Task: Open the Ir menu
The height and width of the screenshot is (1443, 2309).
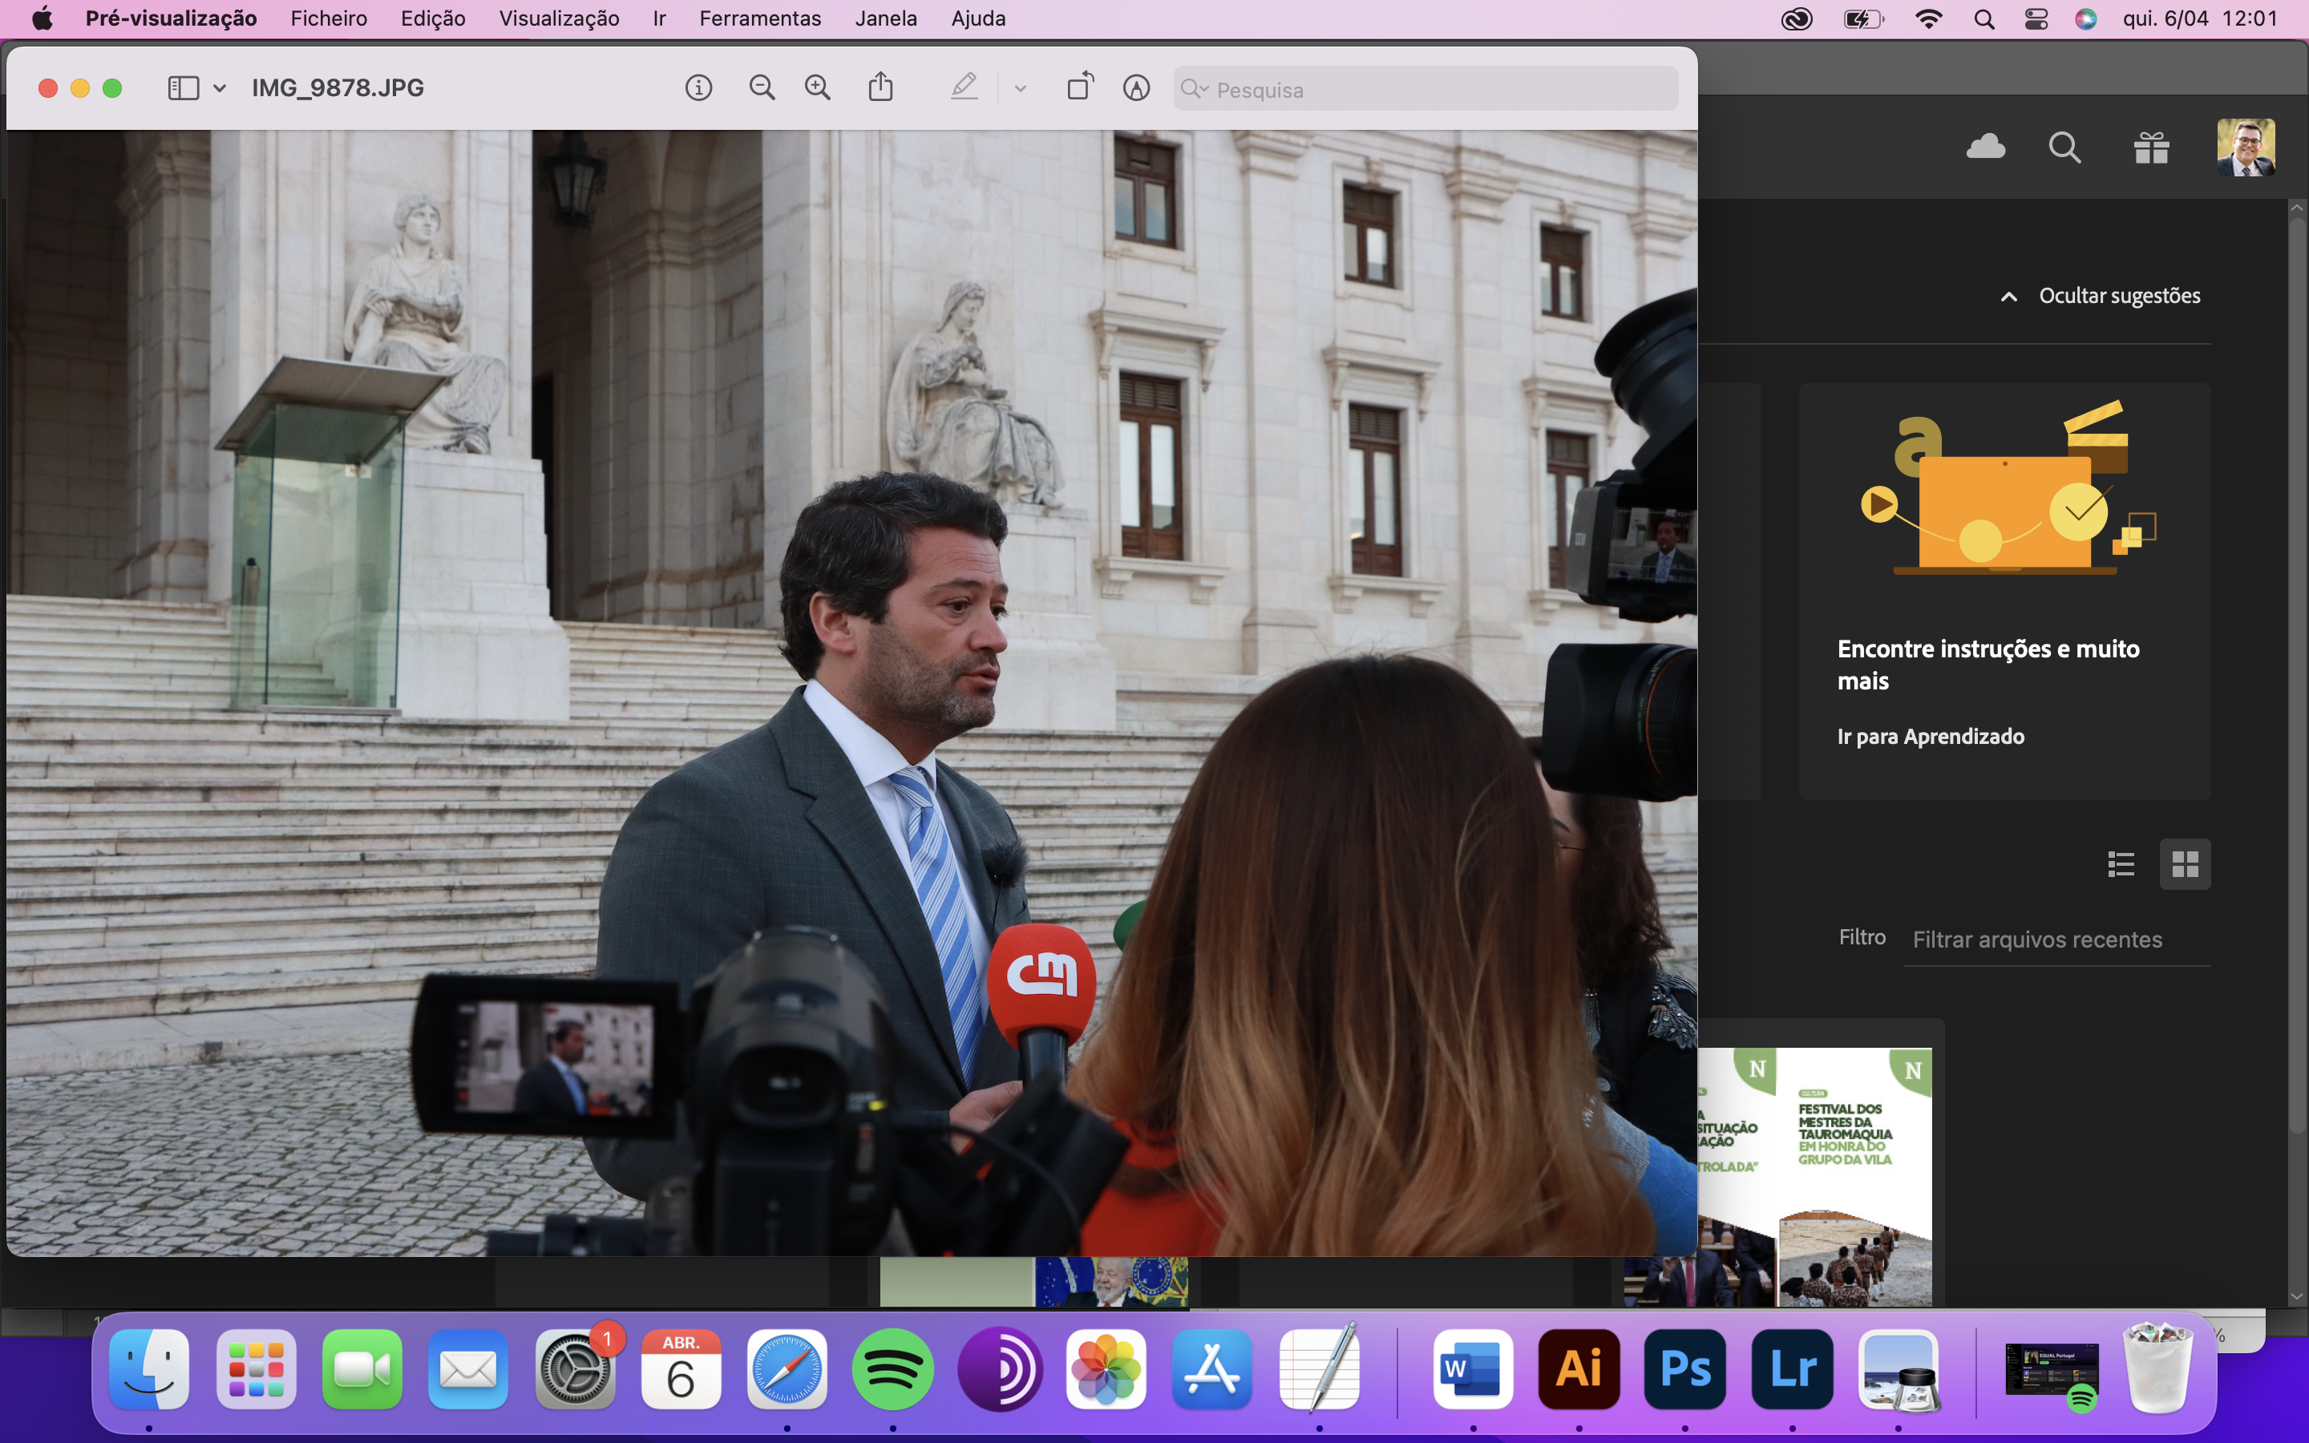Action: click(659, 18)
